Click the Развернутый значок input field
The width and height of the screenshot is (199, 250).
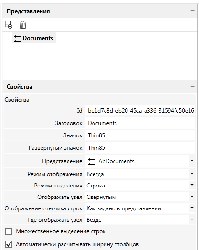click(x=140, y=148)
